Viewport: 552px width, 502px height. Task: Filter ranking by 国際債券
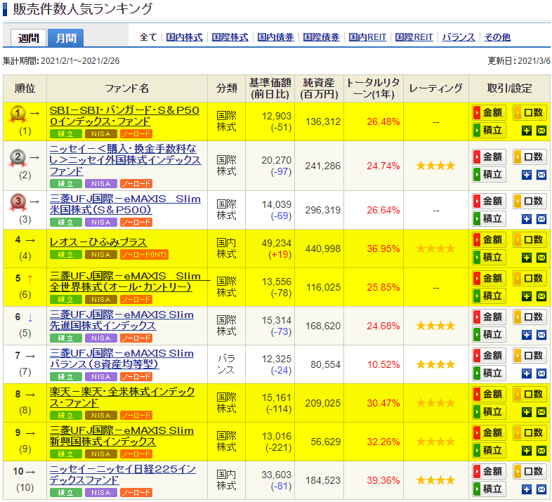click(x=321, y=37)
